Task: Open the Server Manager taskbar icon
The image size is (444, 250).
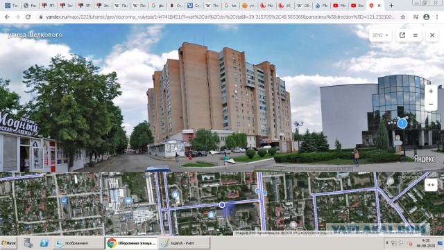Action: pos(28,243)
